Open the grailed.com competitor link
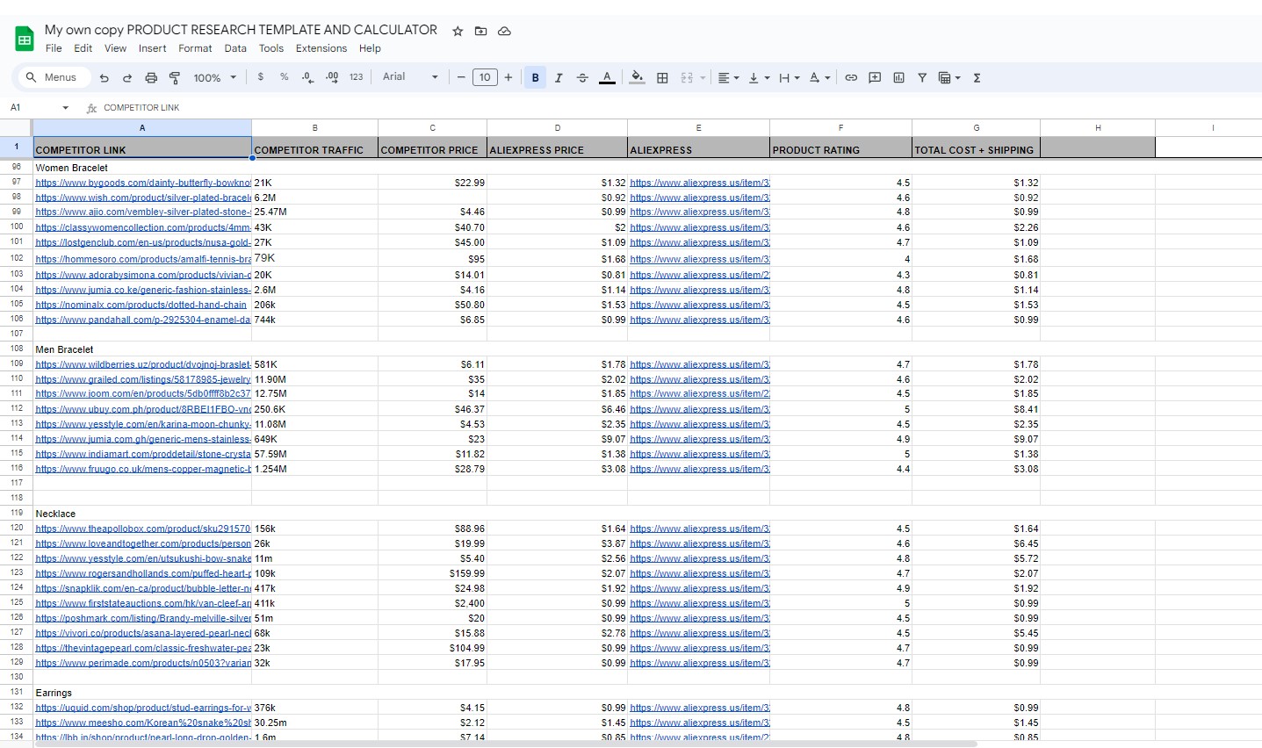This screenshot has width=1262, height=748. click(x=143, y=379)
